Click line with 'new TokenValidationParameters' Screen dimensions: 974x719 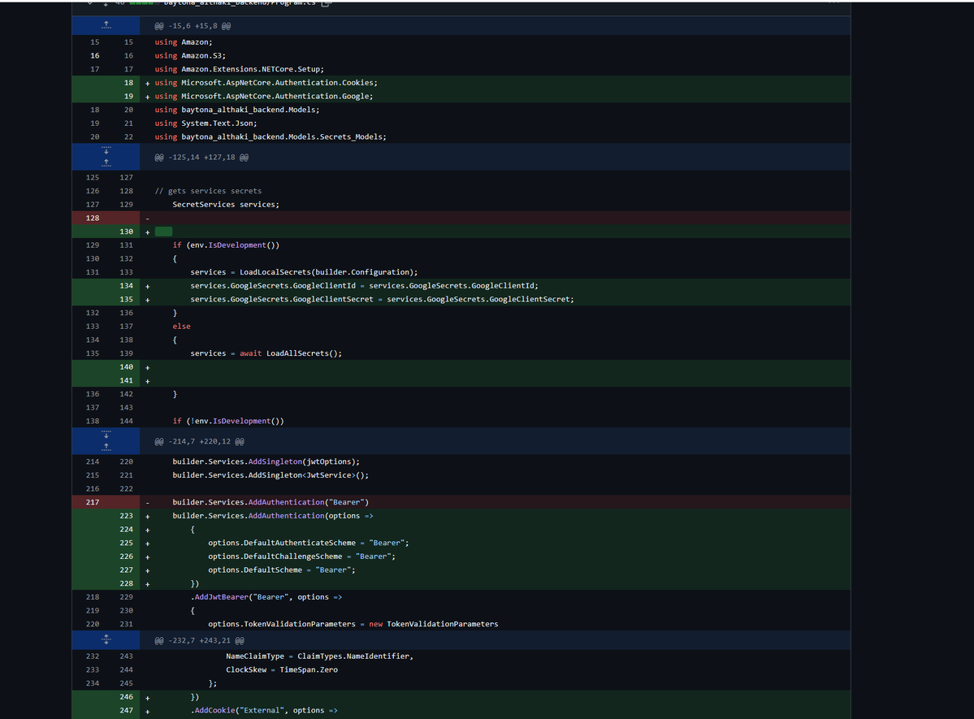coord(353,624)
